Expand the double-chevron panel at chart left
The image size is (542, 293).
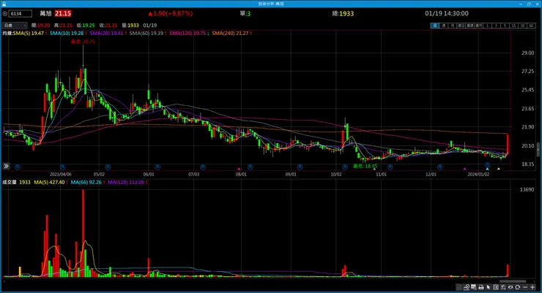click(x=6, y=166)
